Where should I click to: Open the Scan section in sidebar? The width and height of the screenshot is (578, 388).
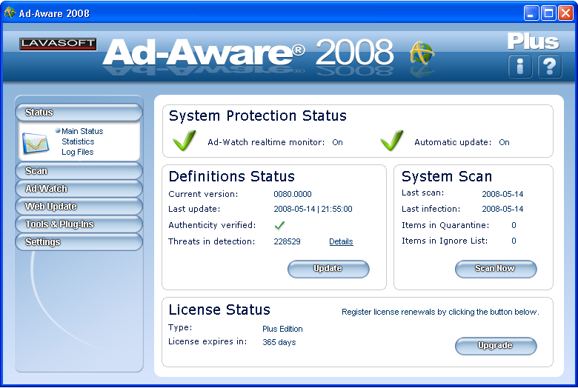pyautogui.click(x=79, y=171)
